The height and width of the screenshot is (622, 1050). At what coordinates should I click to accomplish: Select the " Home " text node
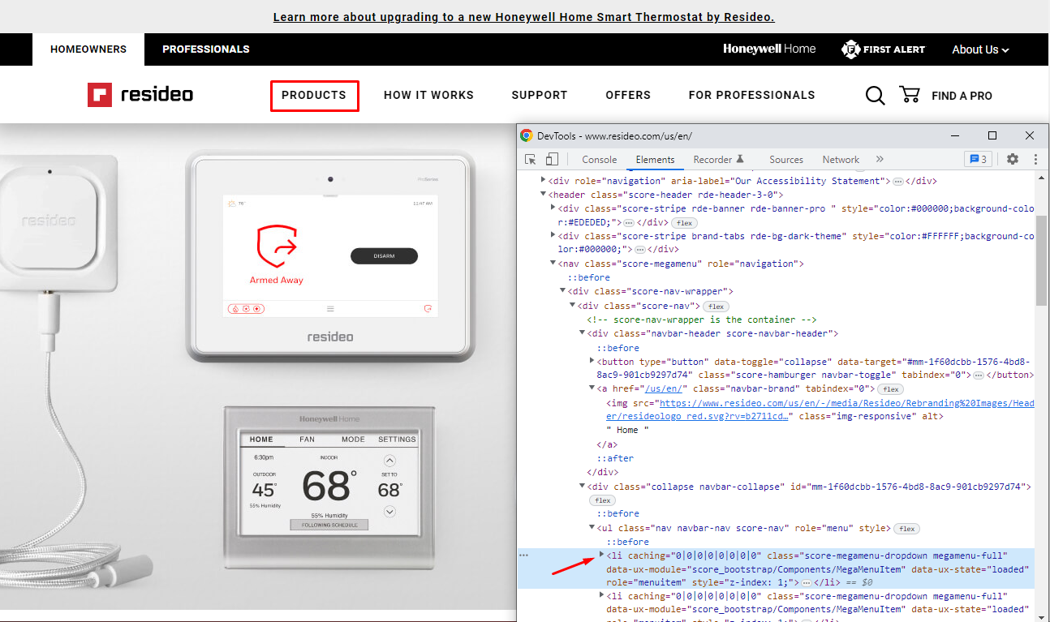click(628, 430)
